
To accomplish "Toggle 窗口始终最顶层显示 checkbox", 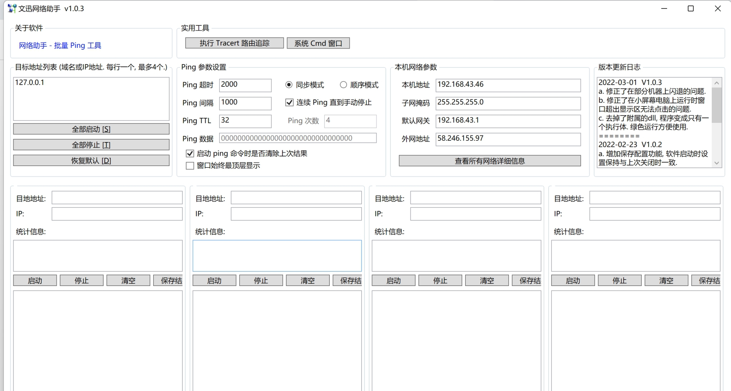I will (189, 165).
